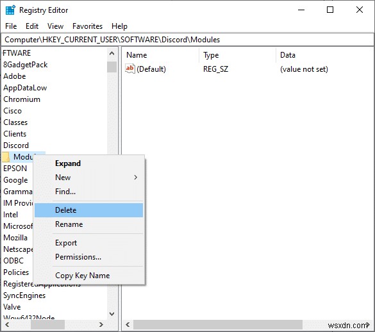This screenshot has height=332, width=375.
Task: Select the Chromium key
Action: tap(22, 99)
